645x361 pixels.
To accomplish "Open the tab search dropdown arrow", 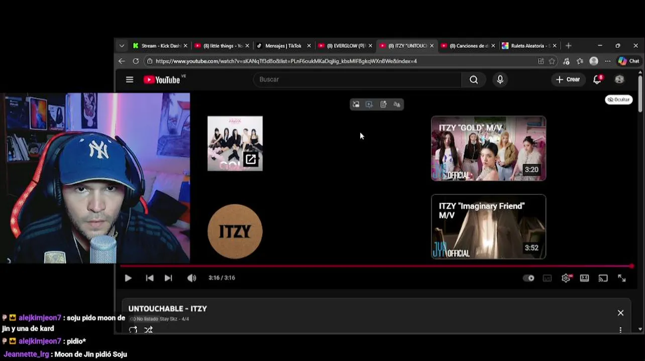I will coord(122,46).
